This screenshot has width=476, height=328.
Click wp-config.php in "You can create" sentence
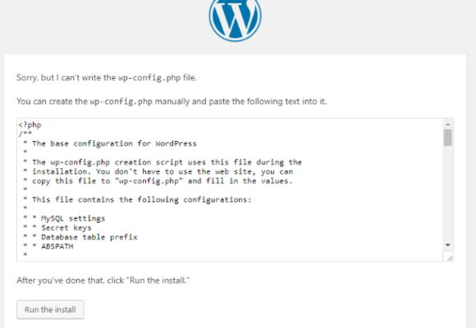pyautogui.click(x=121, y=102)
